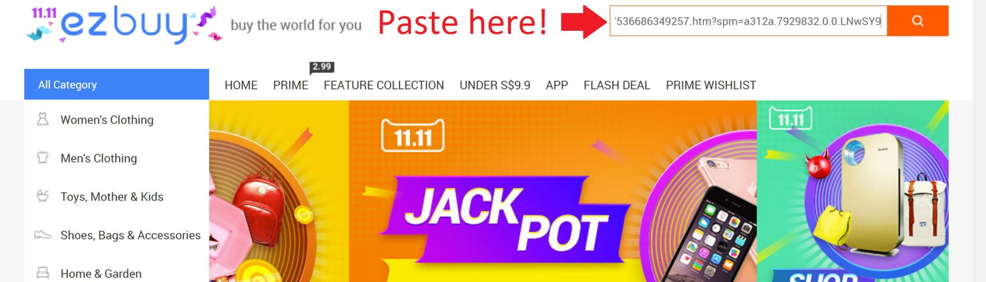Click the orange search magnifier button
This screenshot has width=986, height=282.
click(917, 21)
